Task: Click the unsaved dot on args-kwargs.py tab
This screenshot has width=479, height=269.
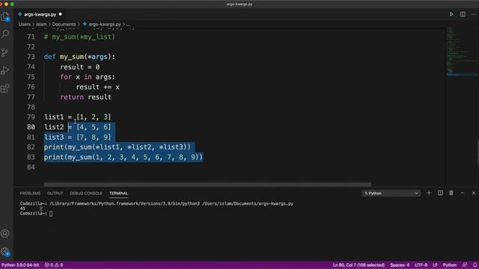Action: click(x=60, y=14)
